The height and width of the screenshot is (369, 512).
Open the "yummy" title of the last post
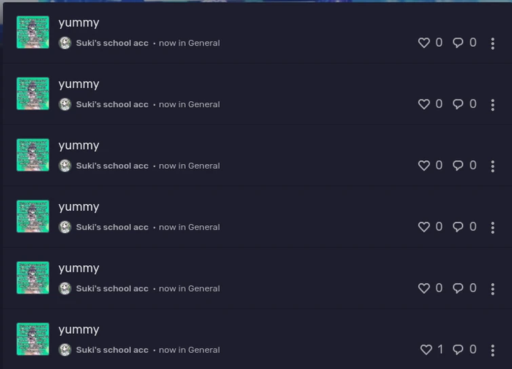79,330
